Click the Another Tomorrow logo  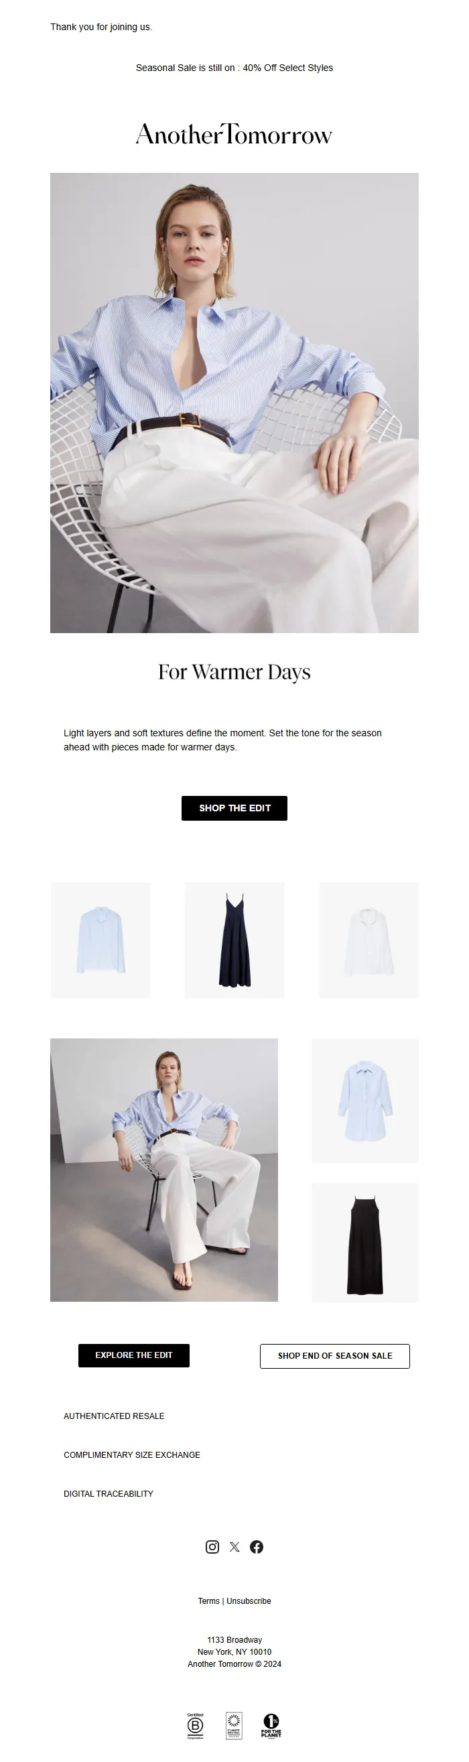(234, 134)
